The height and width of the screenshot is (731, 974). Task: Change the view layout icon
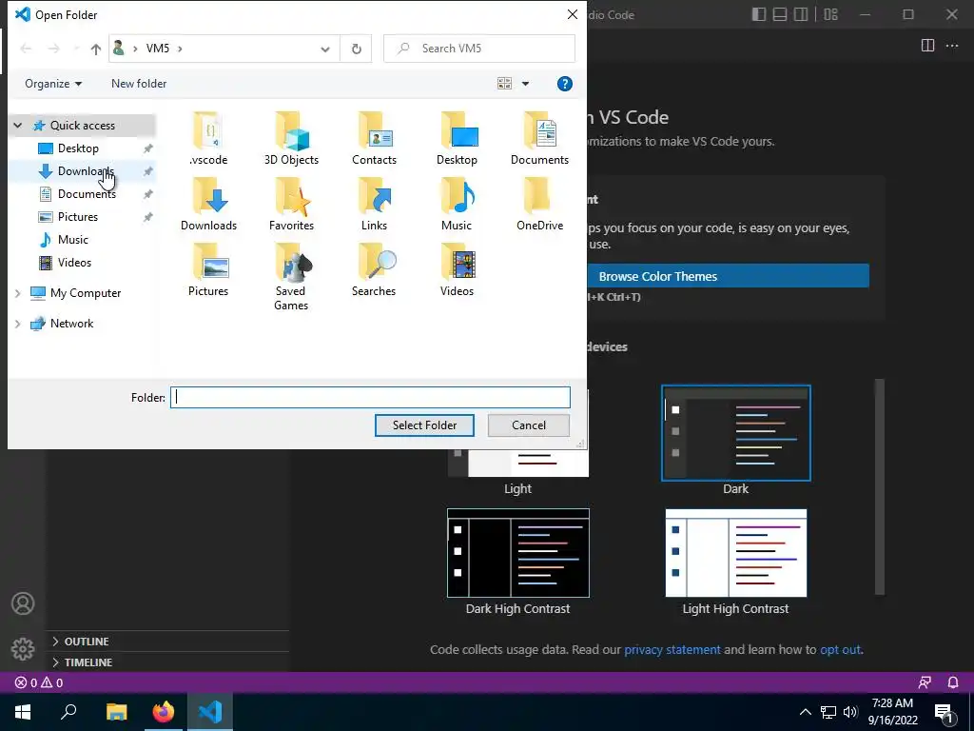coord(504,84)
